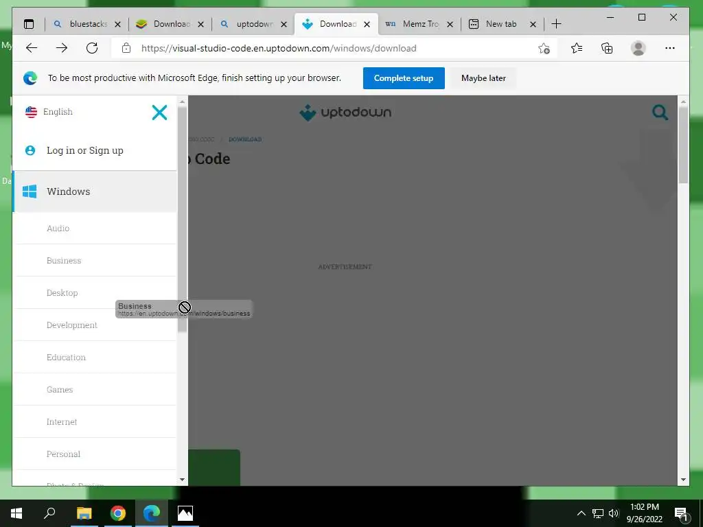Screen dimensions: 703x527
Task: Click side menu scrollbar down arrow
Action: (182, 480)
